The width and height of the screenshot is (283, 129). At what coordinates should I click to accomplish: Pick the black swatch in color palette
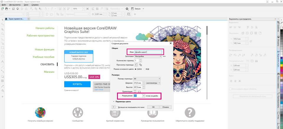click(x=281, y=30)
